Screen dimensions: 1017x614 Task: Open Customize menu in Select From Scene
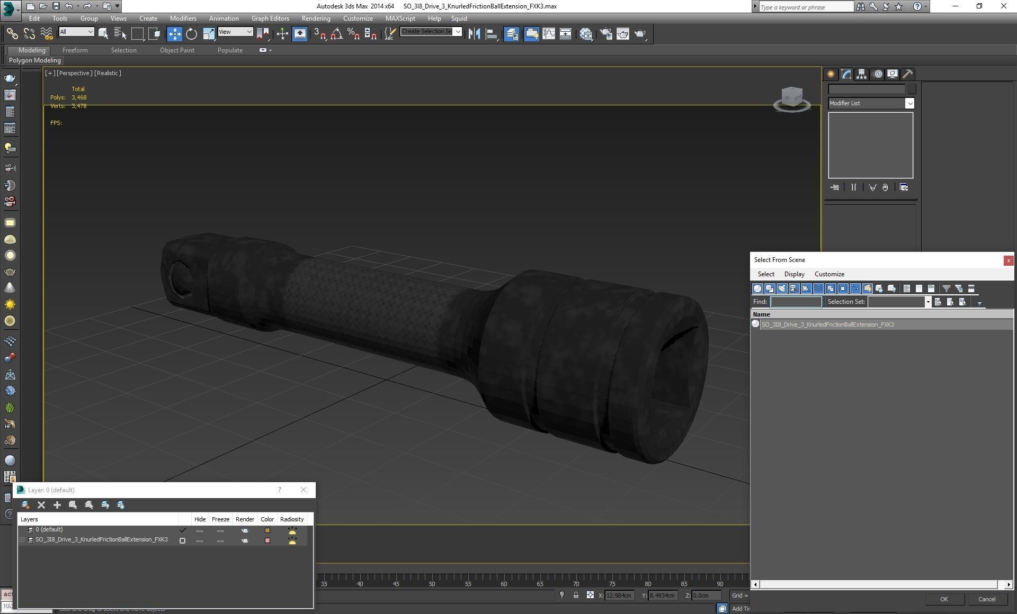(829, 274)
